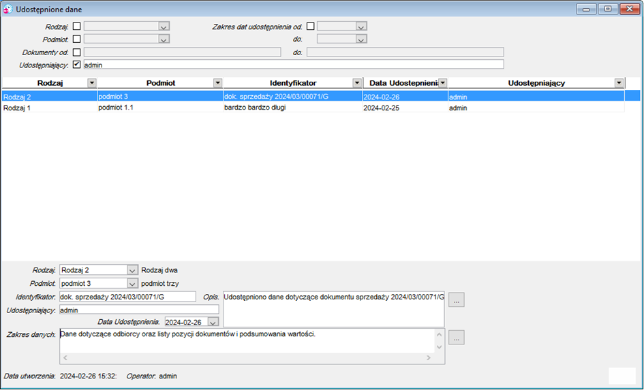
Task: Click the Dokumenty od input field
Action: (183, 52)
